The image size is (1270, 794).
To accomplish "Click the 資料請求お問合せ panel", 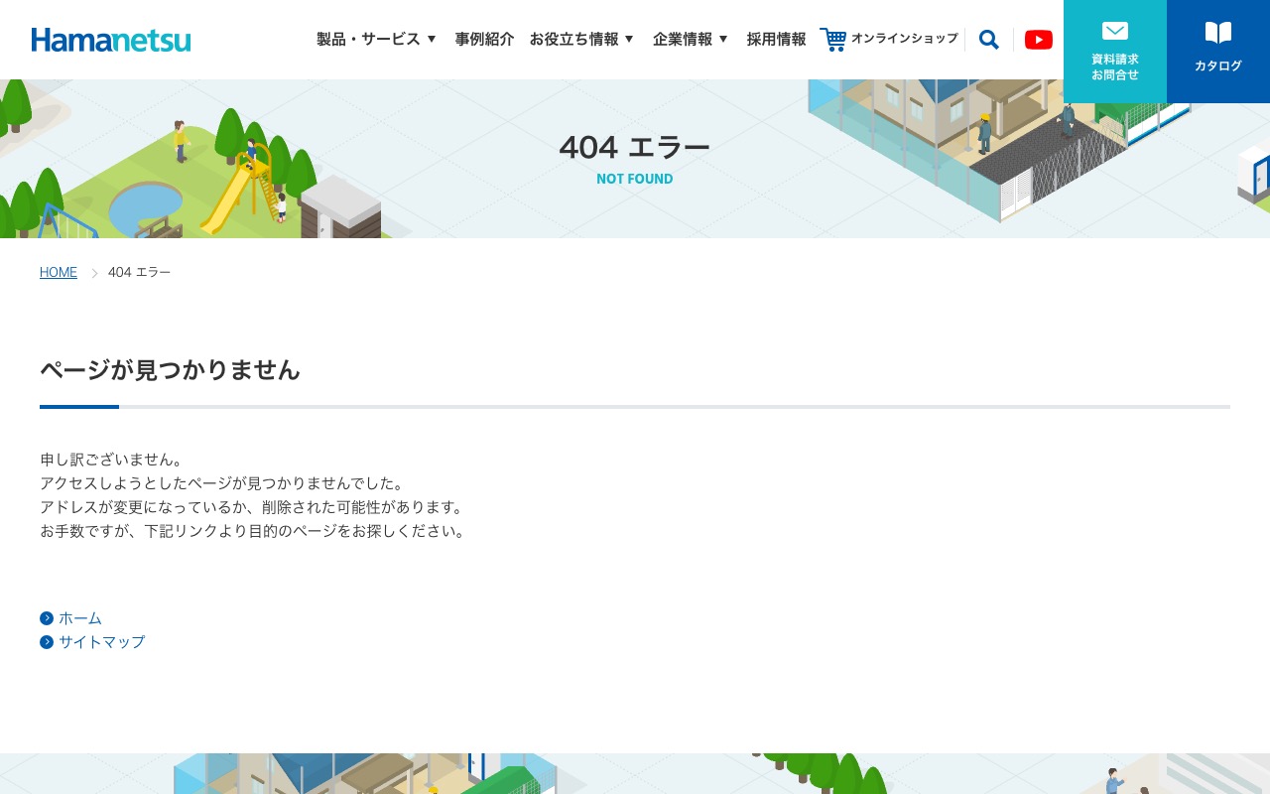I will (1115, 51).
